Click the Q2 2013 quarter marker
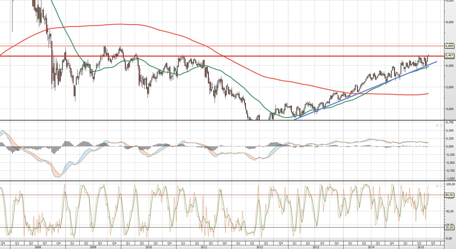Viewport: 456px width, 249px height. [x=308, y=243]
